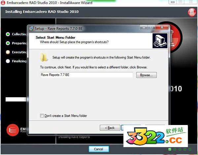
Task: Click the Embarcadero app icon in the title bar
Action: [x=3, y=3]
